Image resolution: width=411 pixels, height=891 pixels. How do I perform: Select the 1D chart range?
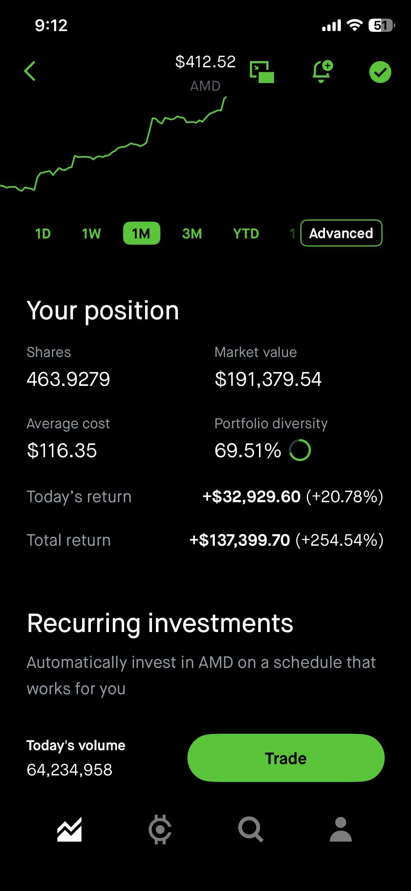click(43, 233)
